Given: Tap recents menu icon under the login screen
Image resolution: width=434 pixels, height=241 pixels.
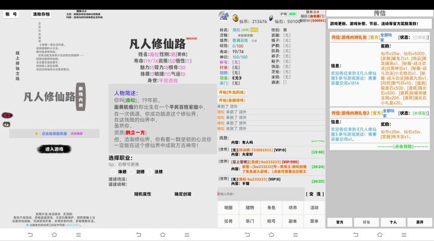Looking at the screenshot, I should click(x=78, y=234).
